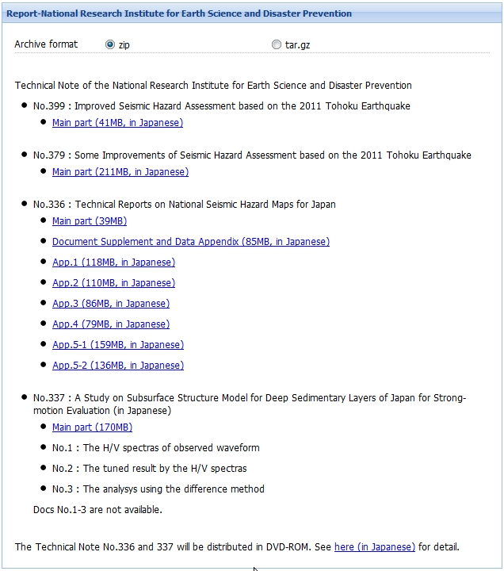The image size is (504, 571).
Task: Download the Main part (211MB, in Japanese)
Action: (120, 172)
